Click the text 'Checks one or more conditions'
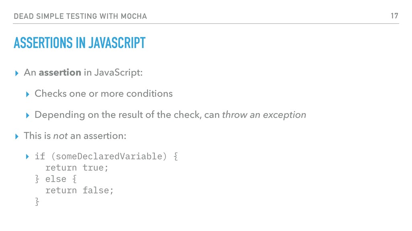 point(103,93)
